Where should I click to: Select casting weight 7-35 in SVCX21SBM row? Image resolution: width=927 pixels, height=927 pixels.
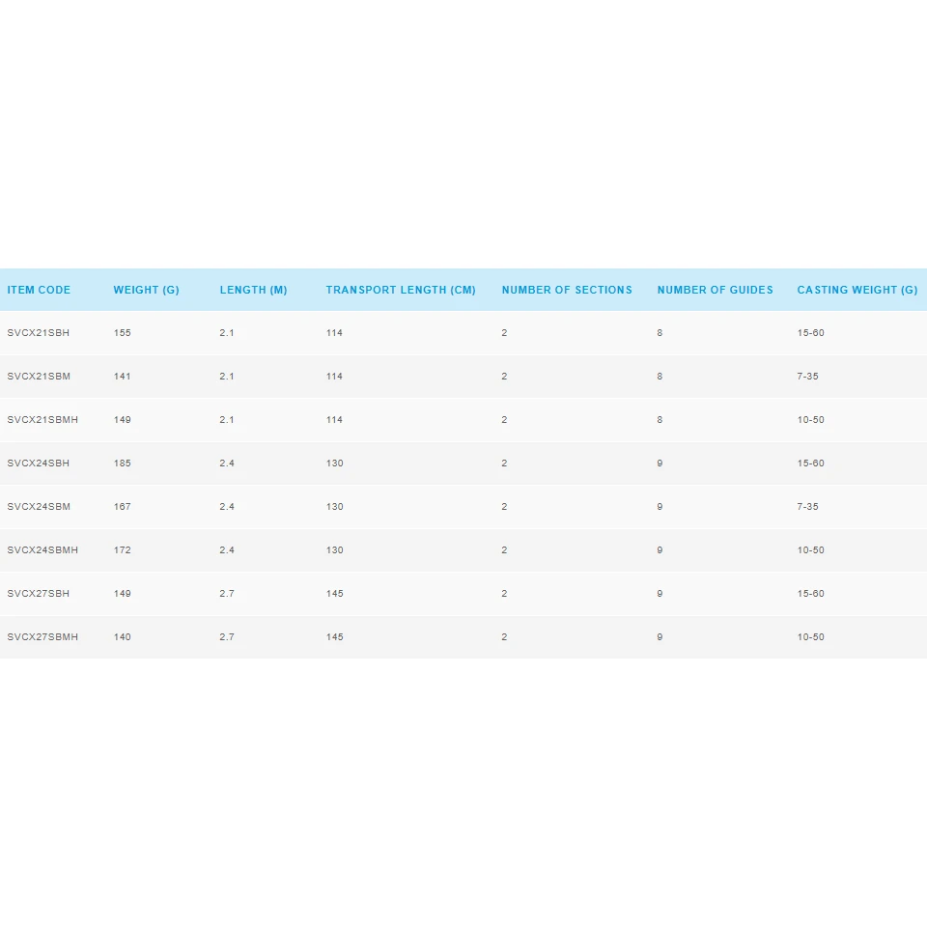tap(807, 377)
